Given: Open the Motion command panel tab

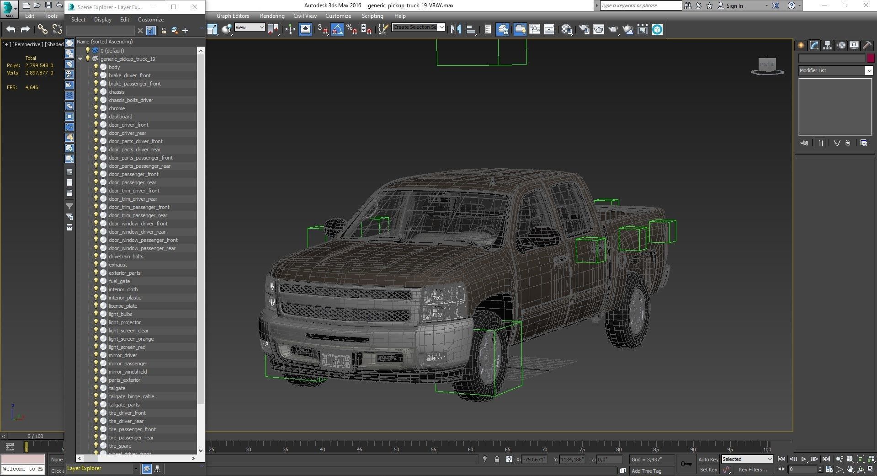Looking at the screenshot, I should click(841, 45).
